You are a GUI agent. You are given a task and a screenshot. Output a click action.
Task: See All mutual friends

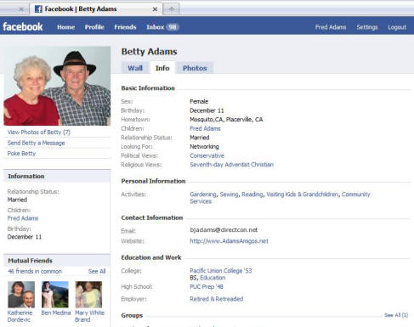click(97, 271)
